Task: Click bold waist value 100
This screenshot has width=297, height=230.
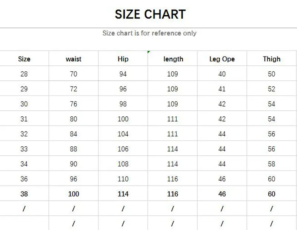Action: click(x=74, y=194)
